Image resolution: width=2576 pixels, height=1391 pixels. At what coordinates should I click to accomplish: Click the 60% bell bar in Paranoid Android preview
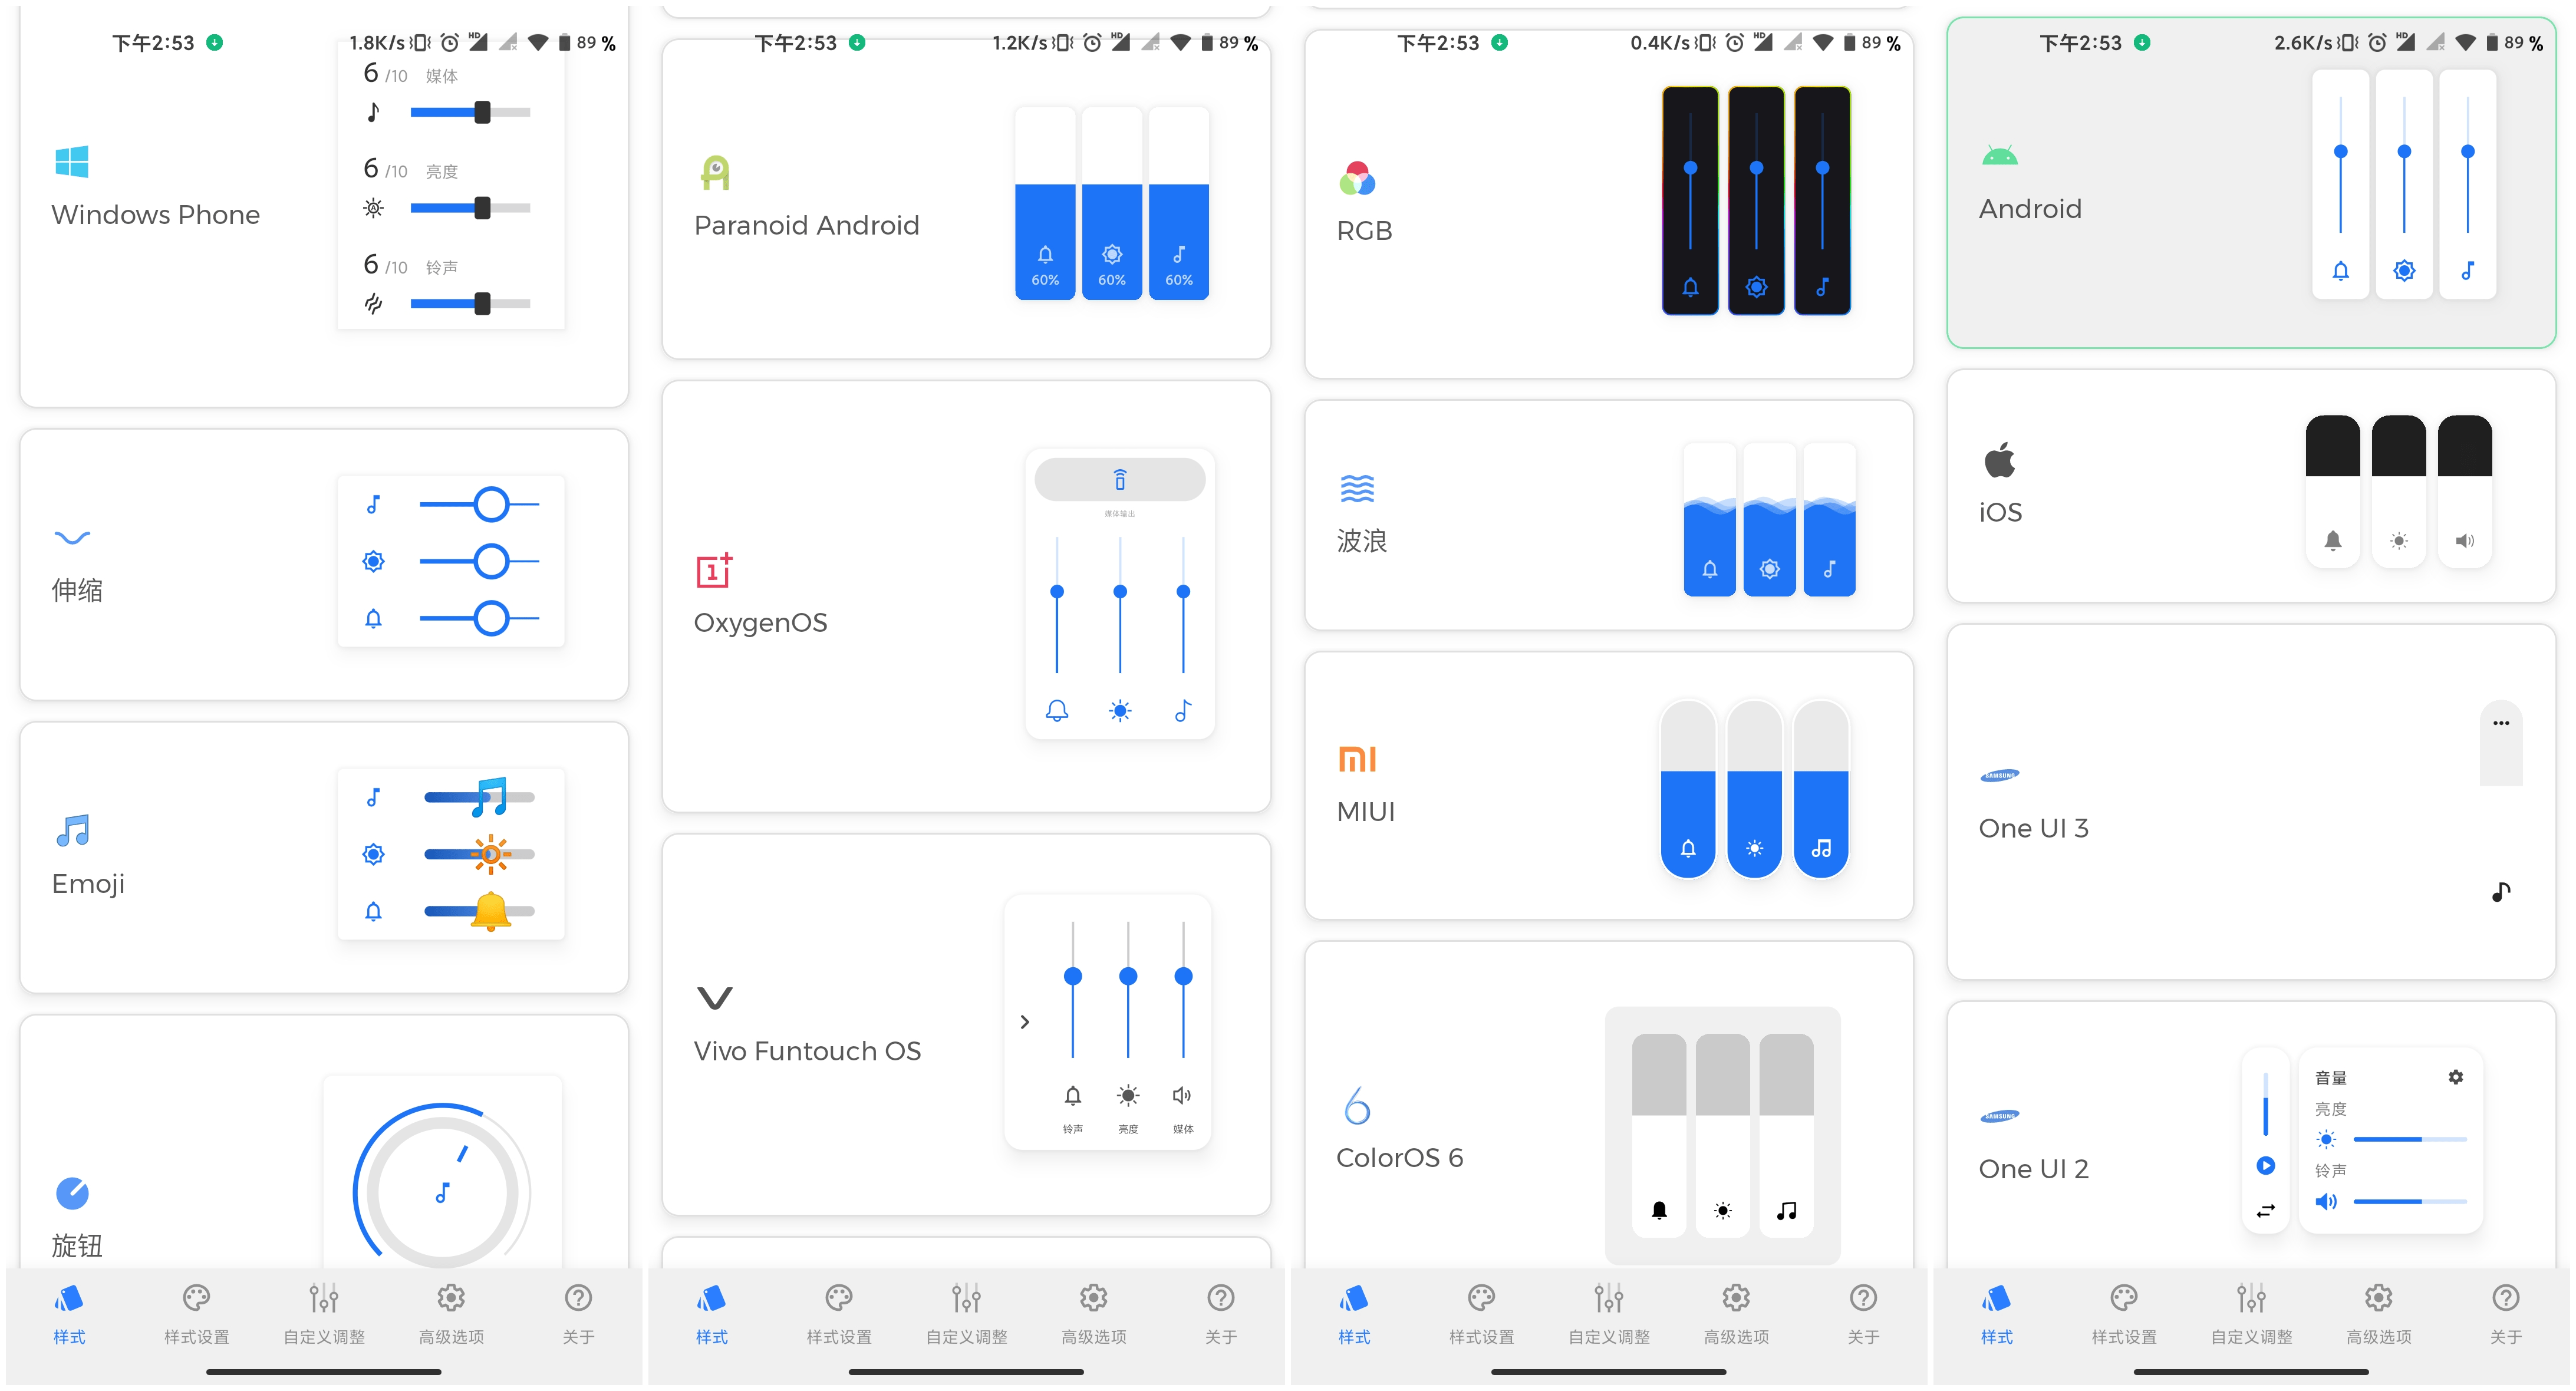1045,204
